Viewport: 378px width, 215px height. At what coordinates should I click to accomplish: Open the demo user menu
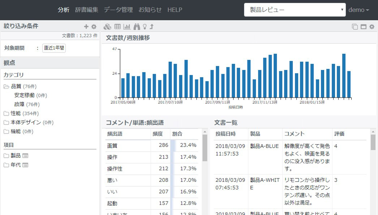click(359, 10)
